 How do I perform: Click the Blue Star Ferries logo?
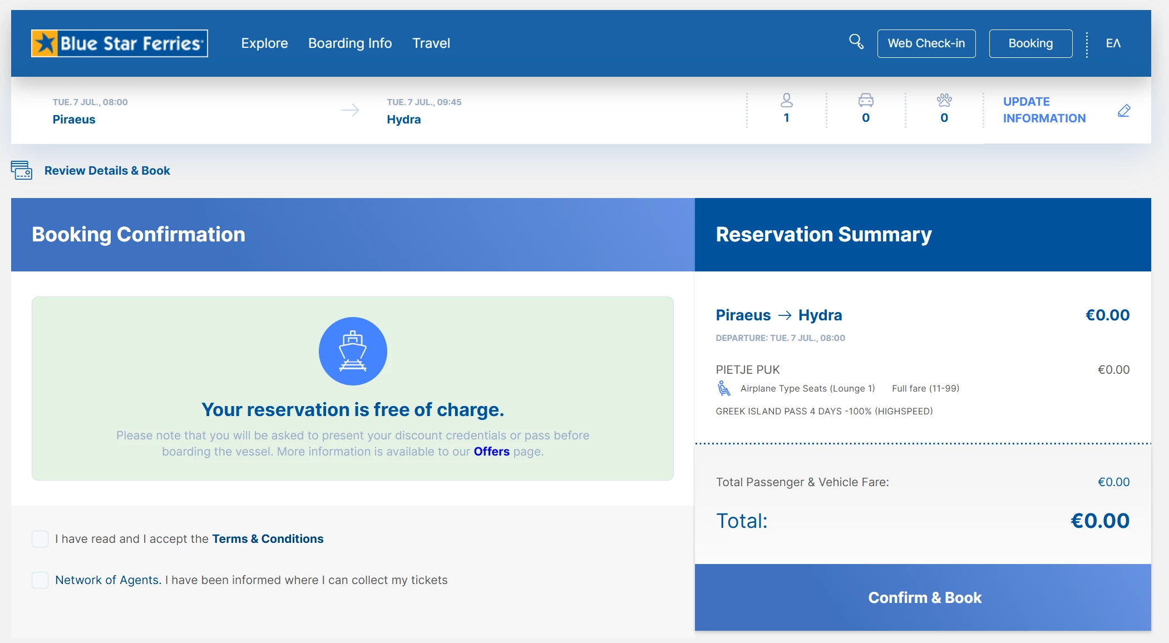click(x=120, y=43)
